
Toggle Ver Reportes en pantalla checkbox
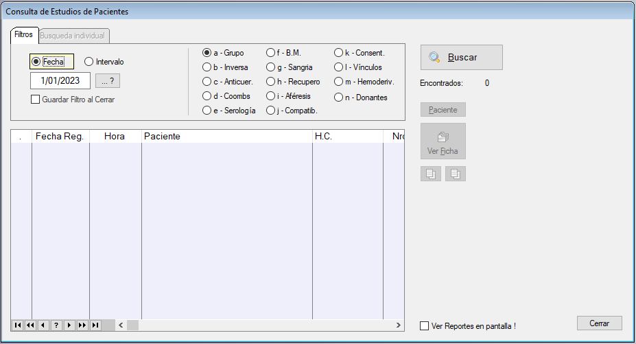424,326
